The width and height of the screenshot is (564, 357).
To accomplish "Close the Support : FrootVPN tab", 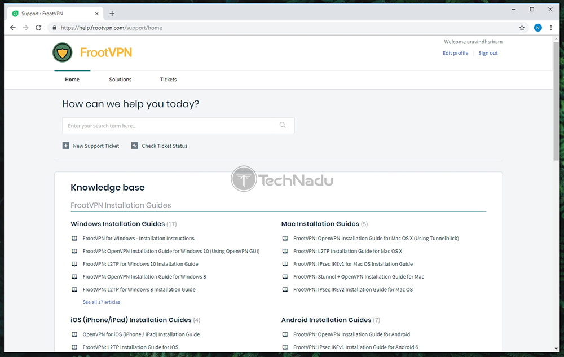I will [97, 14].
